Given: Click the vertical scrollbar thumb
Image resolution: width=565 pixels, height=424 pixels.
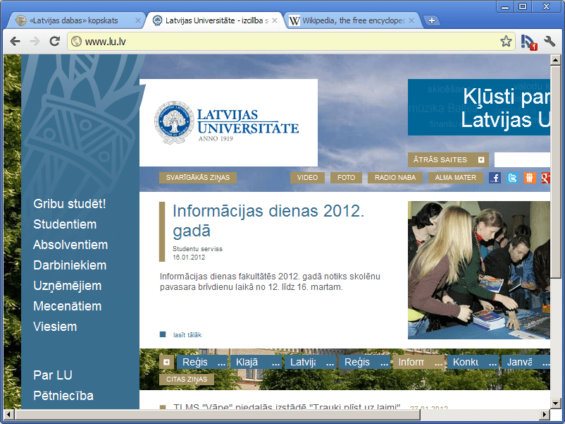Looking at the screenshot, I should pos(555,171).
